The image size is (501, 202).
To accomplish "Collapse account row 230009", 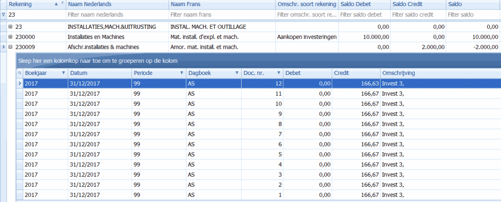I will point(10,47).
